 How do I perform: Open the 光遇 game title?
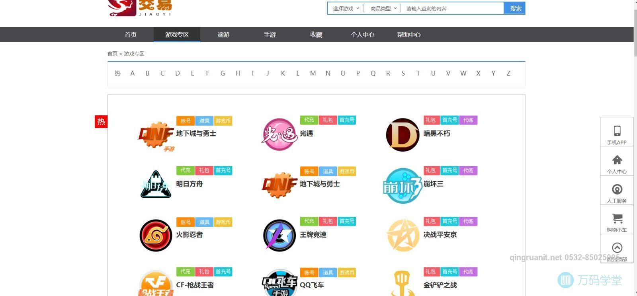307,134
